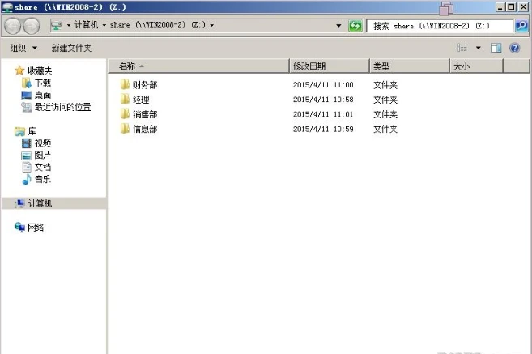Select folder name 信息部
The height and width of the screenshot is (354, 532).
click(145, 129)
